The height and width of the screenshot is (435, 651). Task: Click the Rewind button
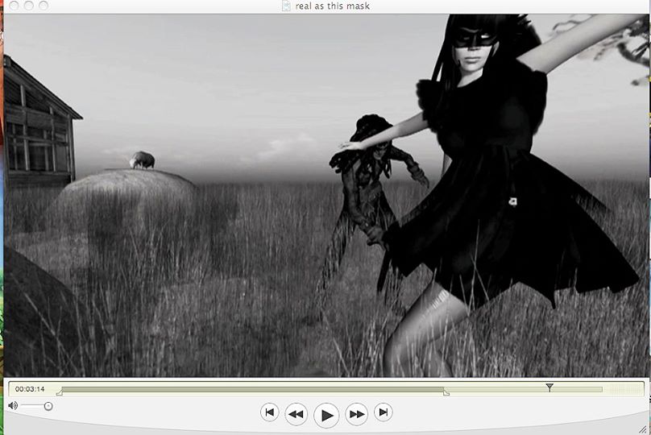pyautogui.click(x=296, y=413)
